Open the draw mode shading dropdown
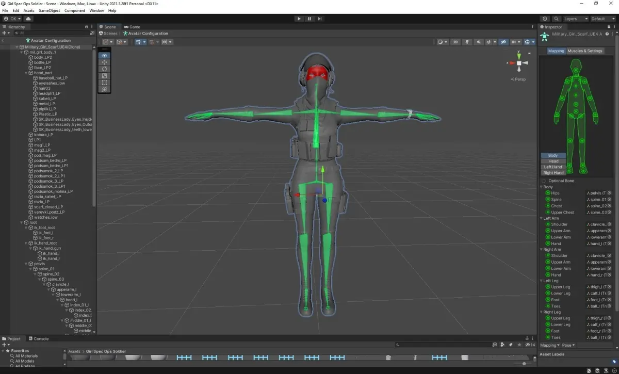619x374 pixels. (x=443, y=42)
